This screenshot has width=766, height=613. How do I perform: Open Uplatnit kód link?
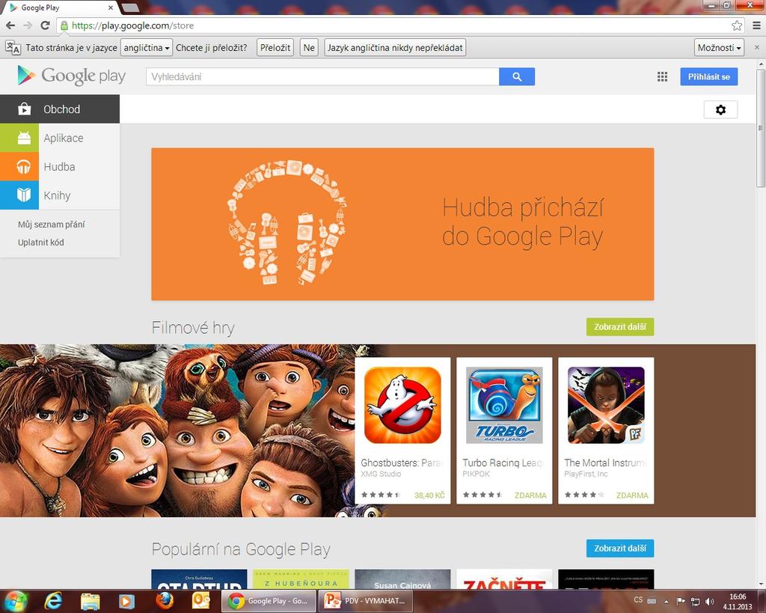coord(41,243)
